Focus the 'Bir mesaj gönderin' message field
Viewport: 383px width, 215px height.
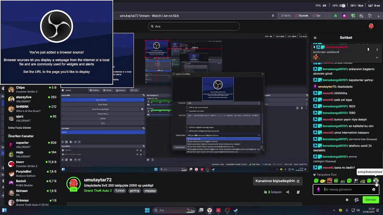tap(346, 189)
